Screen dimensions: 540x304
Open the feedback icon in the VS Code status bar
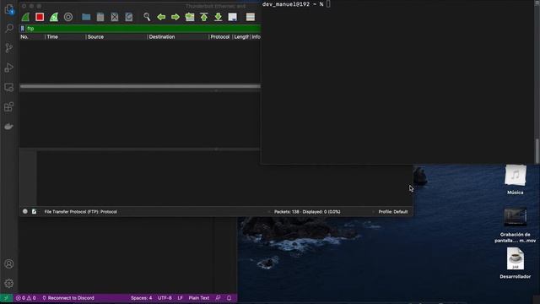[218, 298]
